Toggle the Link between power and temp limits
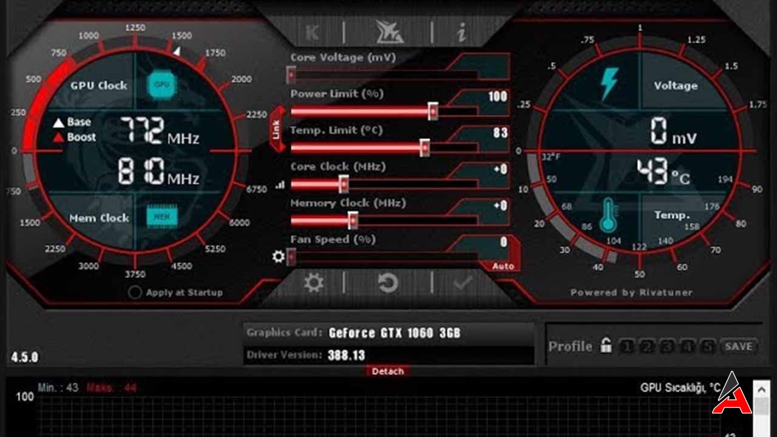This screenshot has height=437, width=777. point(277,129)
